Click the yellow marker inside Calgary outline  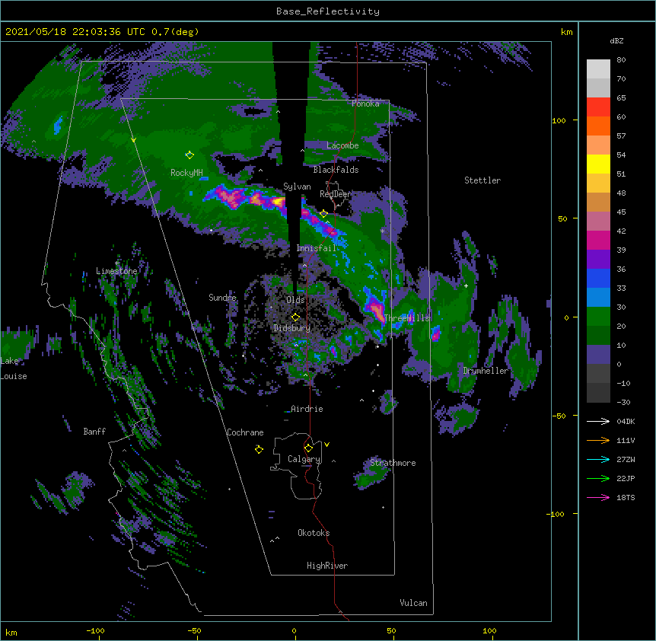point(308,448)
